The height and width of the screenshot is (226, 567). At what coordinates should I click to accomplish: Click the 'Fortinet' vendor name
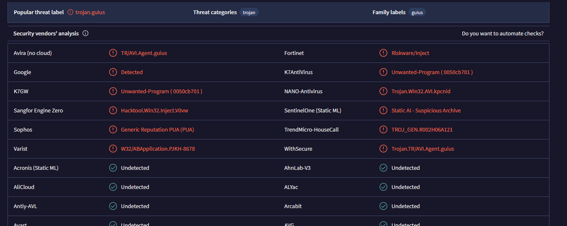pyautogui.click(x=294, y=53)
